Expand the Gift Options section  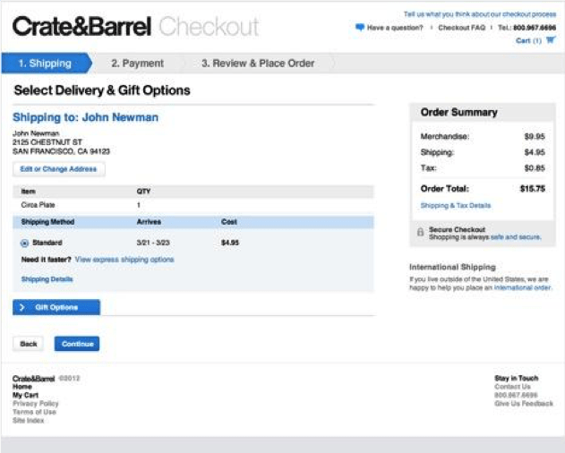(56, 307)
